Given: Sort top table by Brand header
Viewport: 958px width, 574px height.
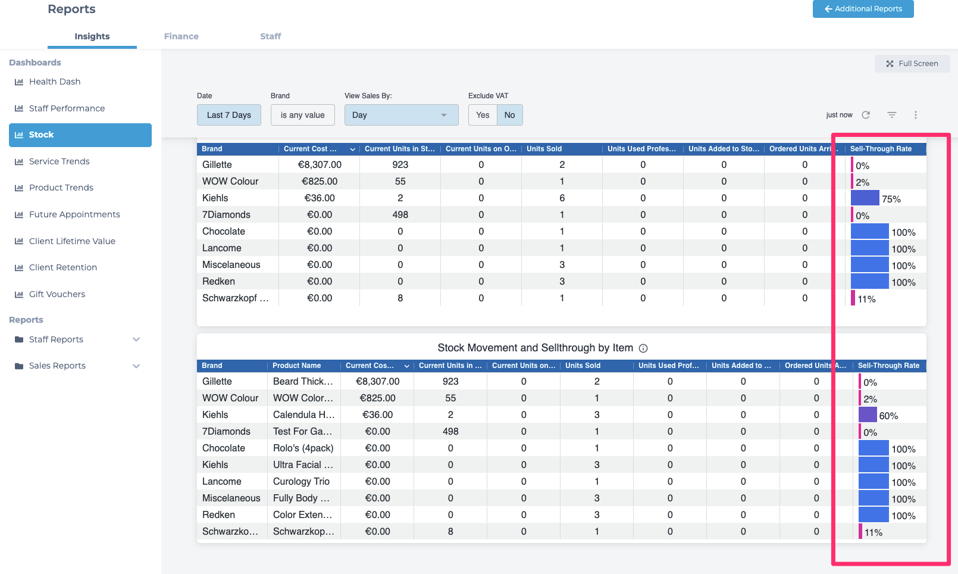Looking at the screenshot, I should tap(212, 149).
